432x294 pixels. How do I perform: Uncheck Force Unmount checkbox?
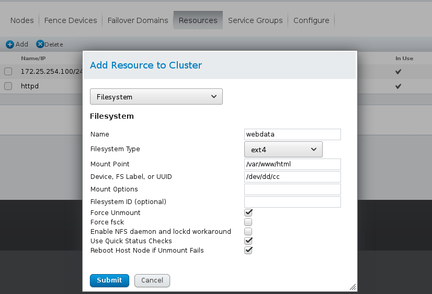pos(248,212)
